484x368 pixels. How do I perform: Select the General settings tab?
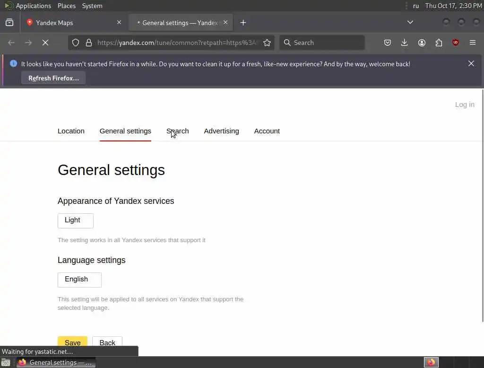click(x=125, y=131)
